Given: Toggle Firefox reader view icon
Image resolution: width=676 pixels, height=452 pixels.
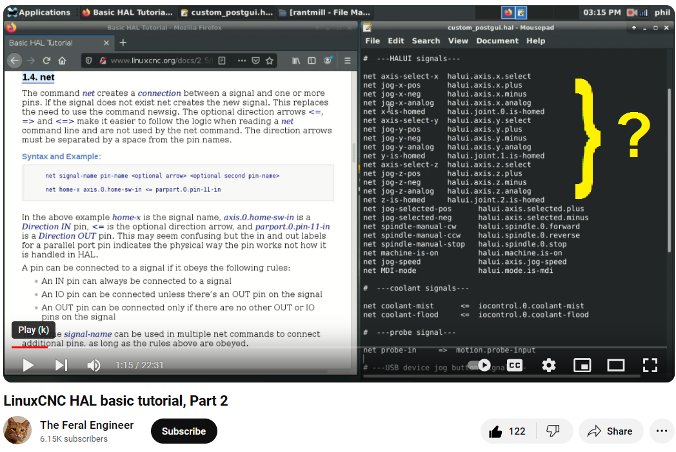Looking at the screenshot, I should [x=222, y=61].
